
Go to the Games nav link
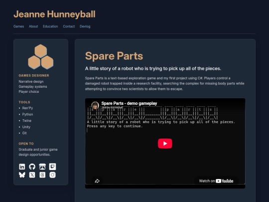pos(18,26)
